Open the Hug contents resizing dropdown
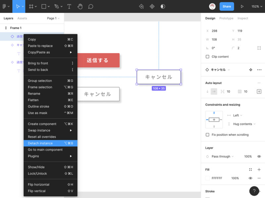Viewport: 265px width, 198px height. 244,124
